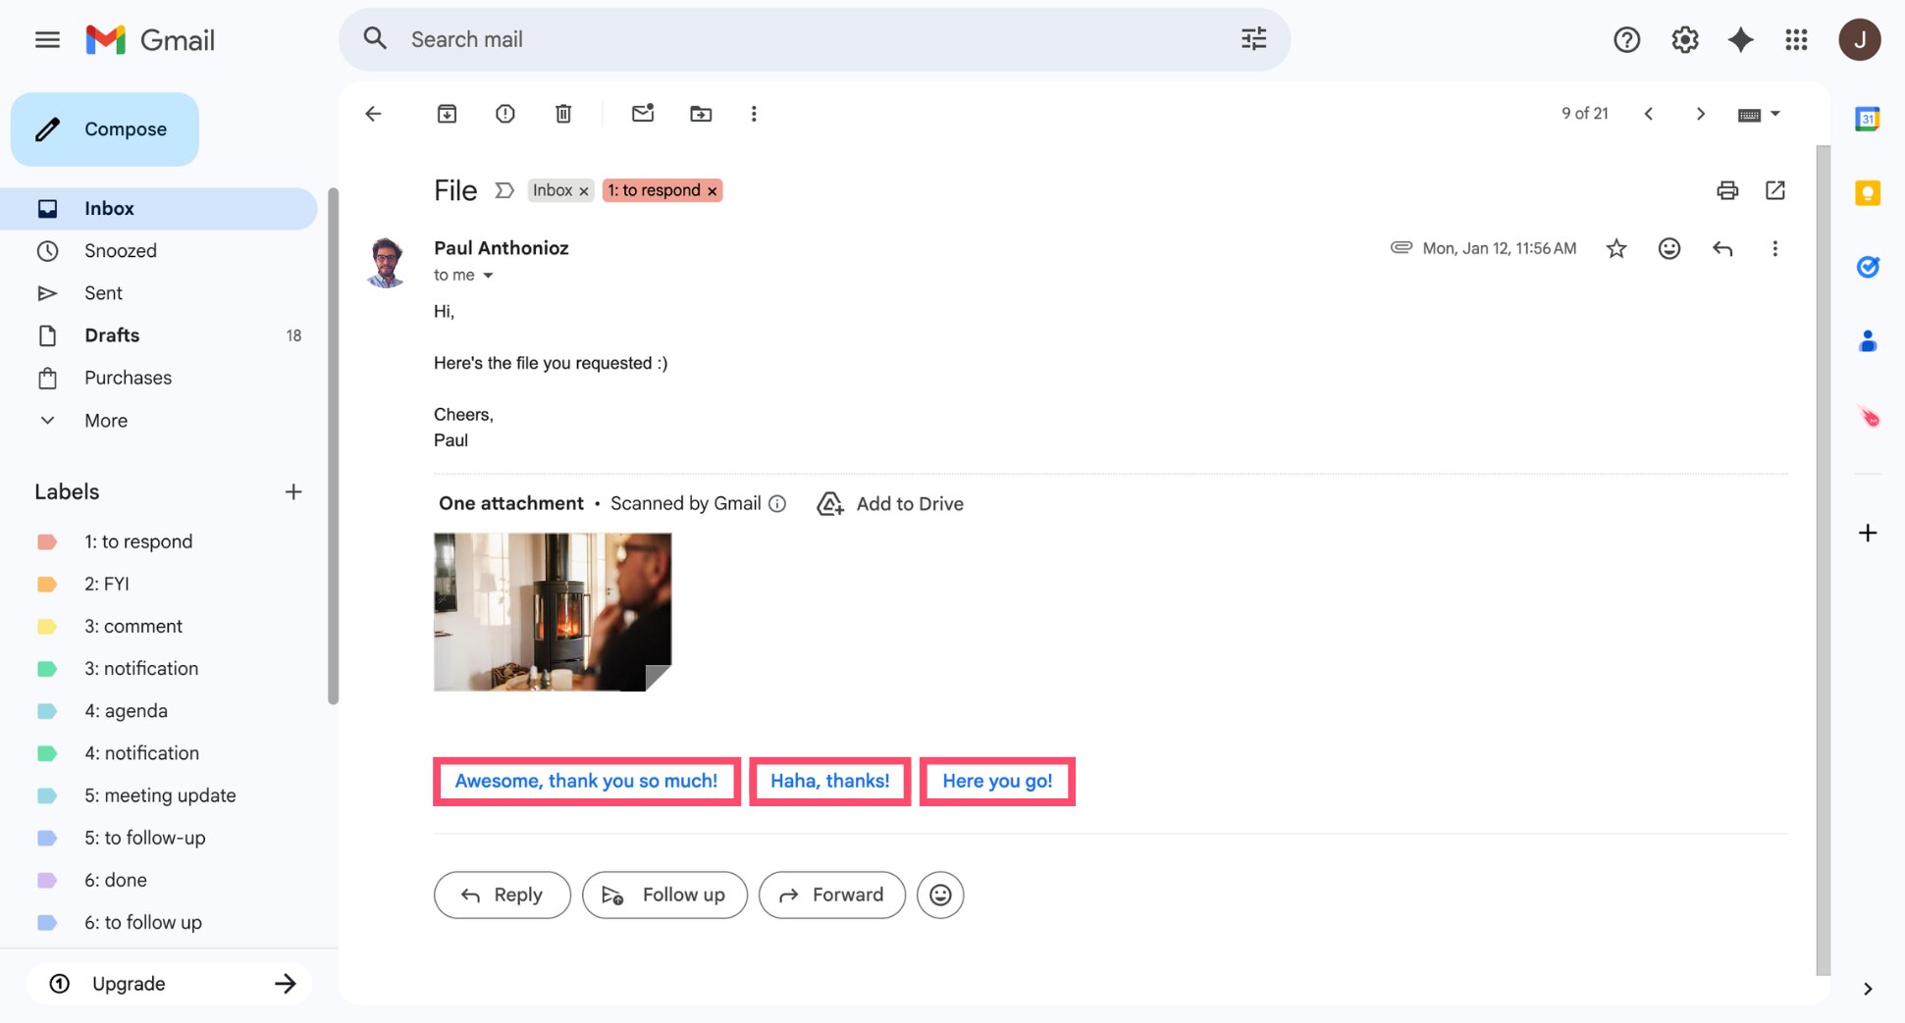The image size is (1905, 1023).
Task: Add the attachment to Drive
Action: [x=889, y=503]
